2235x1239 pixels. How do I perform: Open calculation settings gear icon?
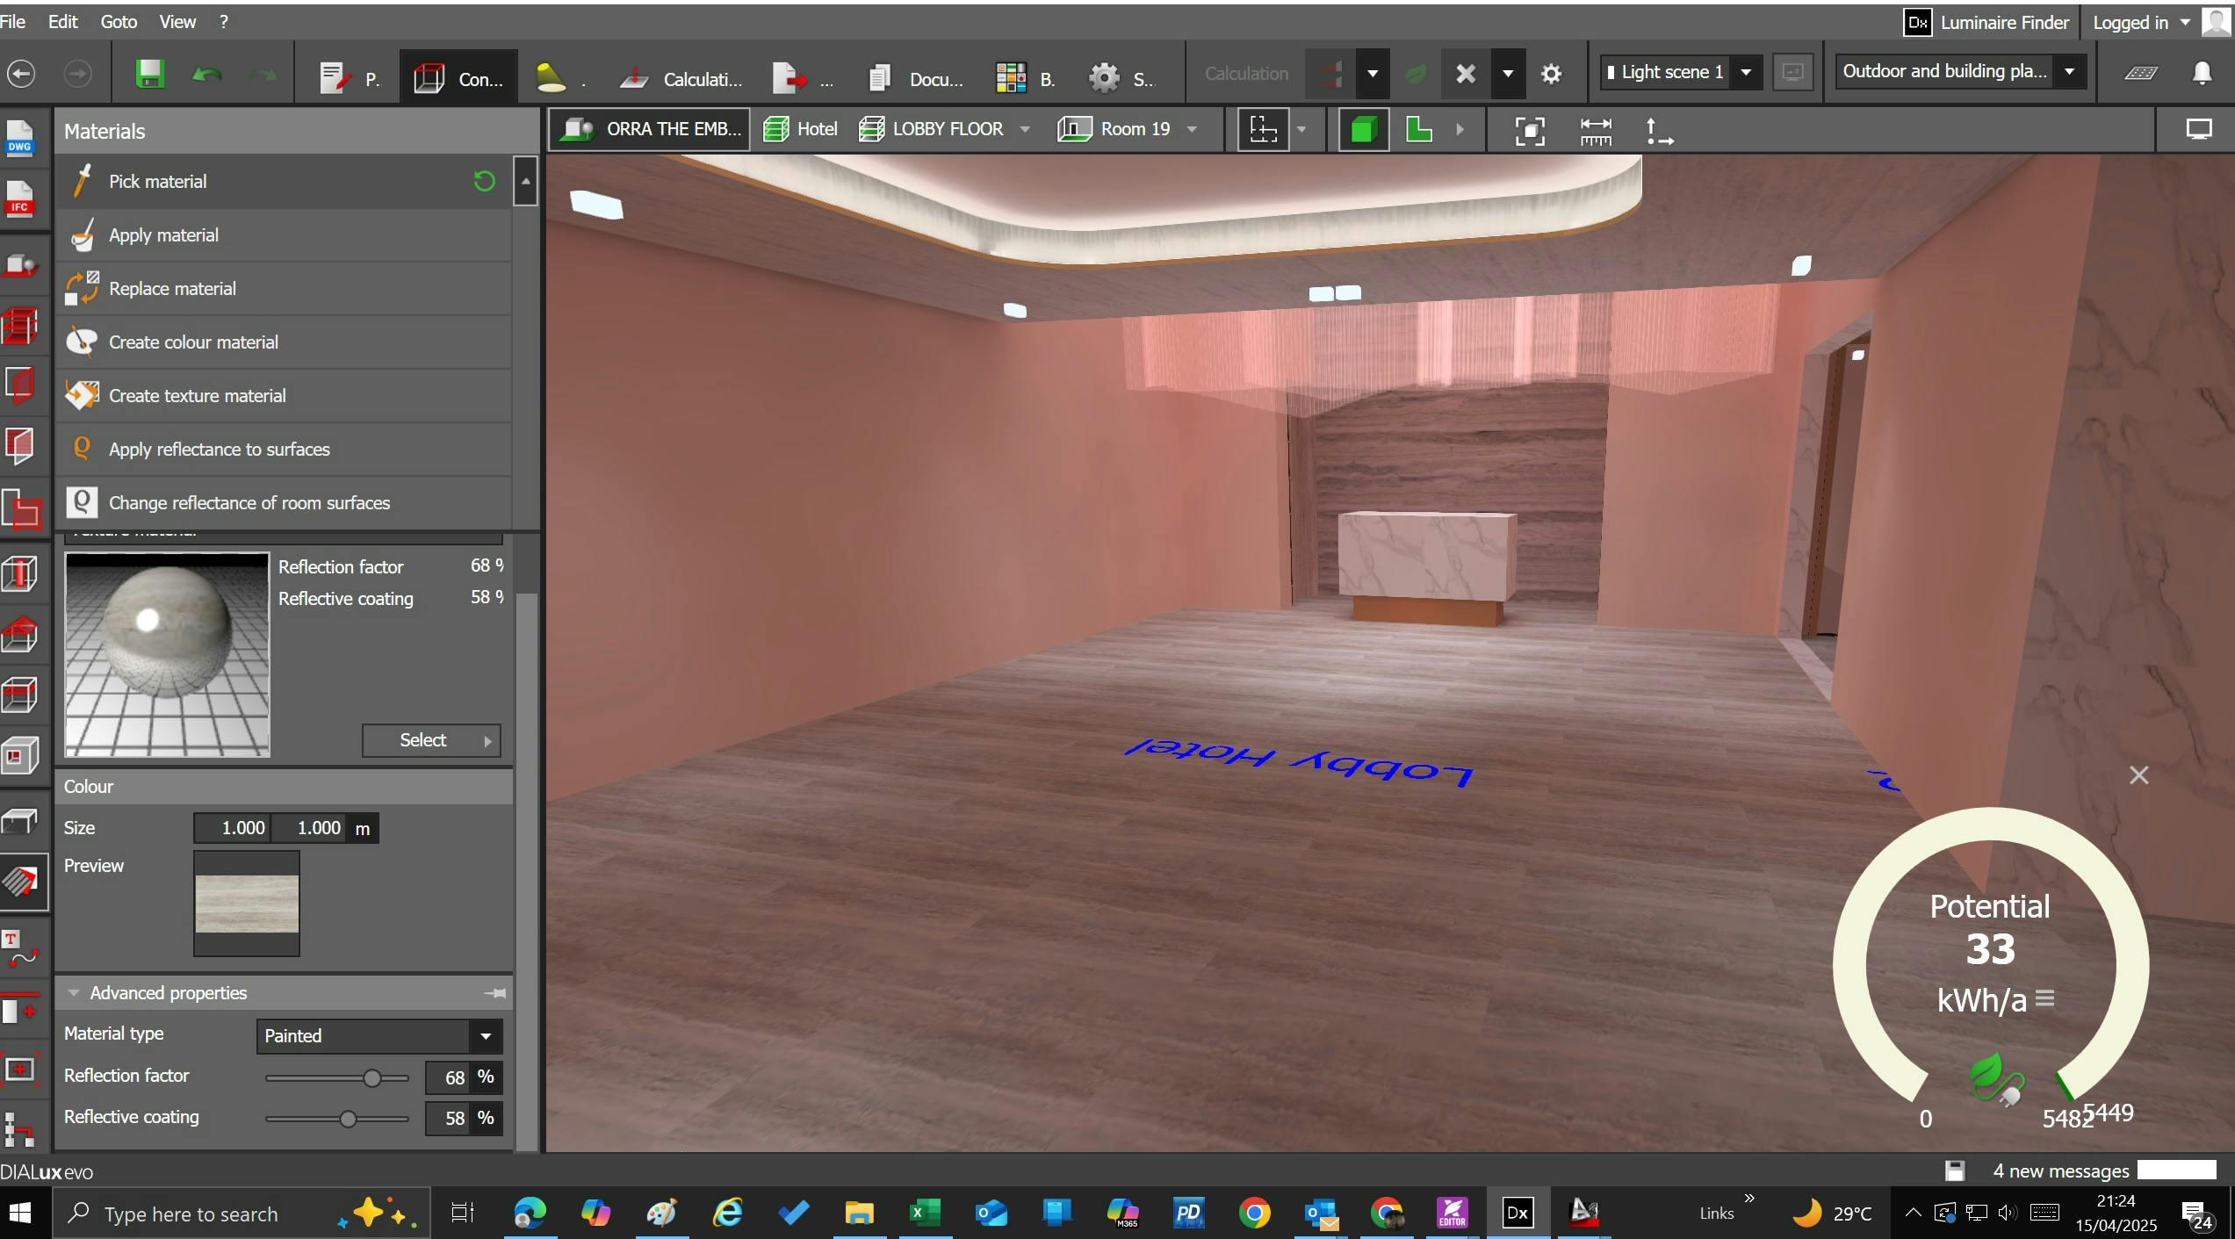coord(1551,74)
